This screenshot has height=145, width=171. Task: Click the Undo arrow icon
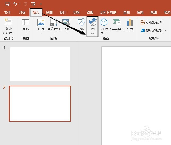pos(15,4)
